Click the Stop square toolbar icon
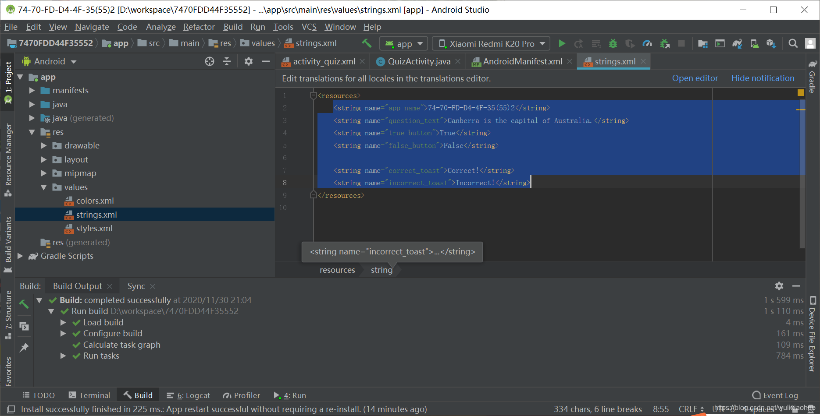Image resolution: width=820 pixels, height=416 pixels. pos(681,43)
